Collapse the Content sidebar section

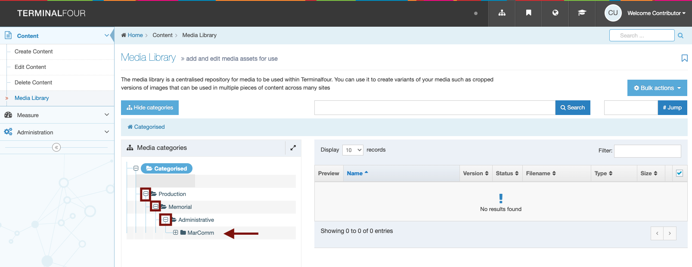[107, 35]
